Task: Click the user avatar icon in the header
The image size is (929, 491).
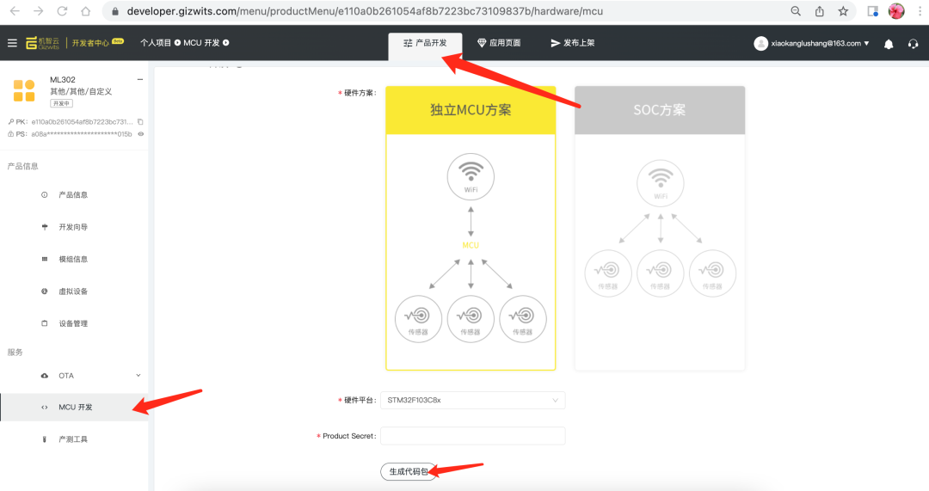Action: pyautogui.click(x=760, y=43)
